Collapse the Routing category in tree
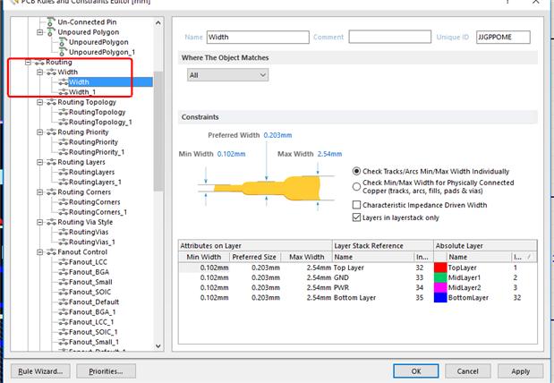Viewport: 554px width, 383px height. (28, 62)
